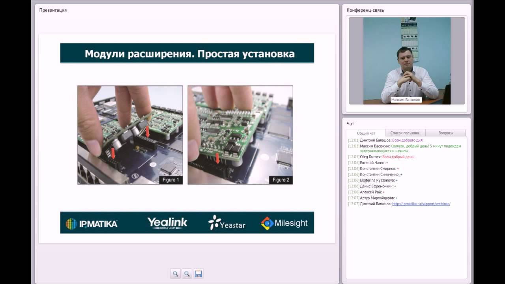Click the Максим Васюхин name label on the video
The image size is (505, 284).
pos(406,100)
